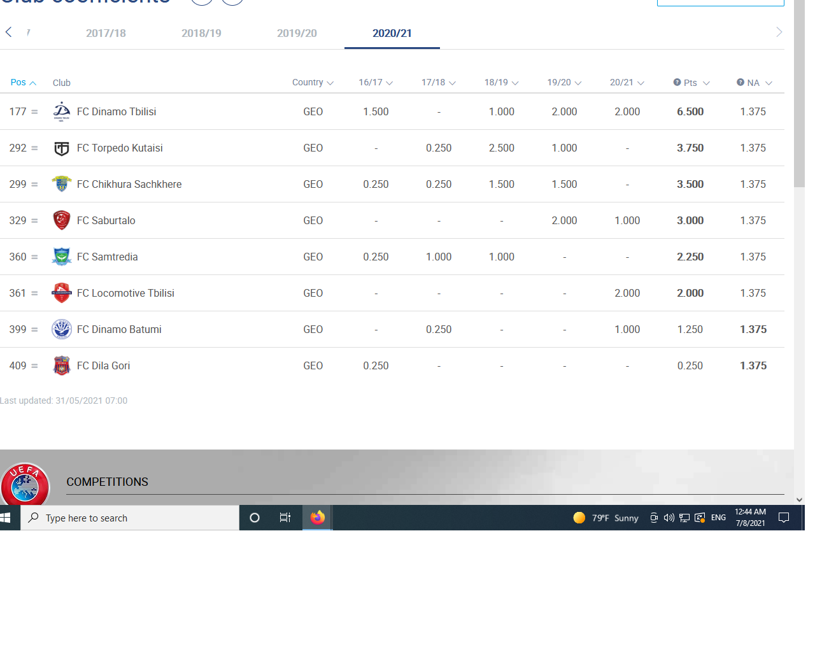Click the scrollbar down arrow
This screenshot has width=815, height=652.
[799, 500]
